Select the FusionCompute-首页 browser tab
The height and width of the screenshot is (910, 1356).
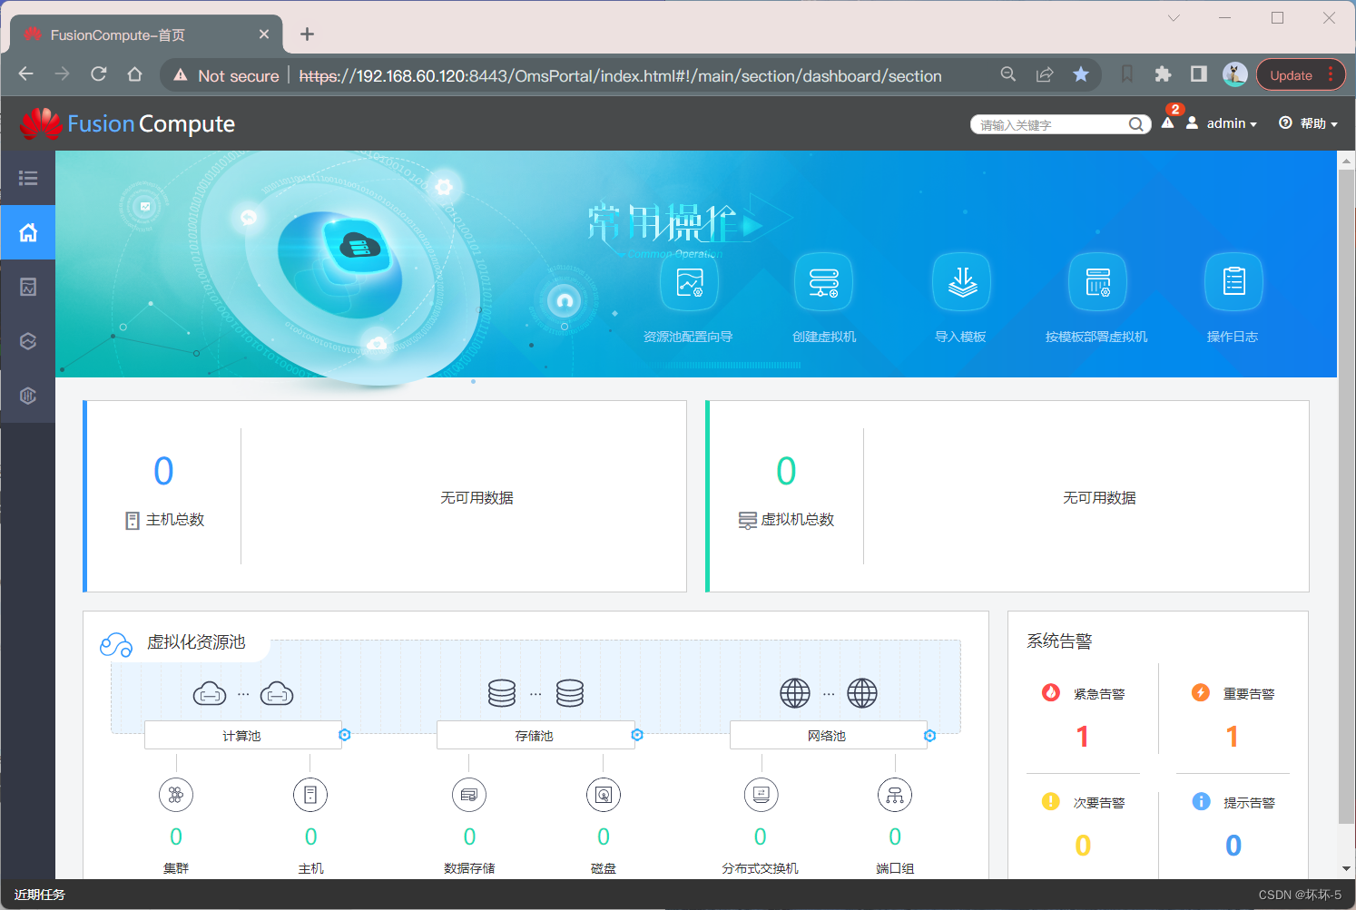pos(146,34)
